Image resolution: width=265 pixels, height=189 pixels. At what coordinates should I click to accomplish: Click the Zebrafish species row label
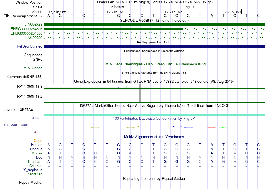click(35, 174)
